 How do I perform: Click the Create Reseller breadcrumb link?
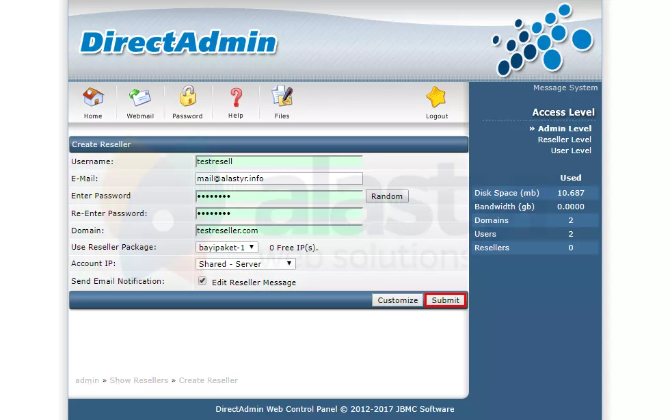pyautogui.click(x=208, y=380)
